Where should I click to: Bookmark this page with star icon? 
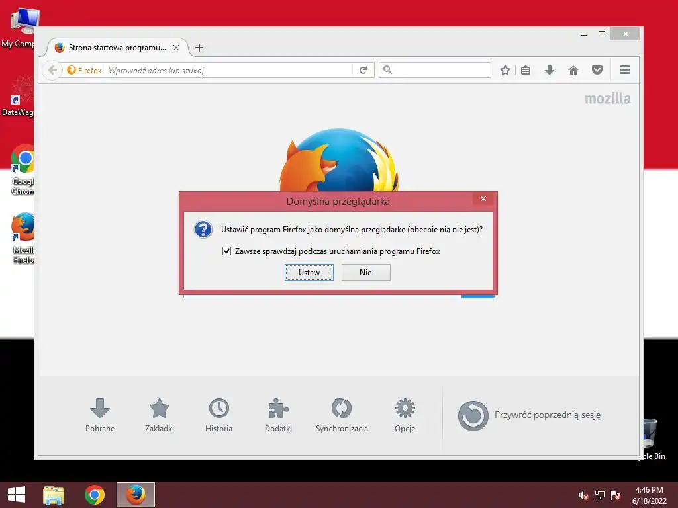tap(505, 70)
